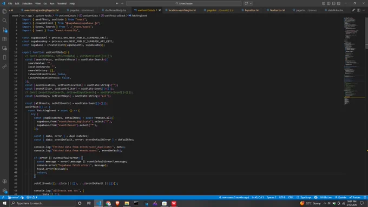368x207 pixels.
Task: Synchronize changes cloud icon in status bar
Action: 22,197
